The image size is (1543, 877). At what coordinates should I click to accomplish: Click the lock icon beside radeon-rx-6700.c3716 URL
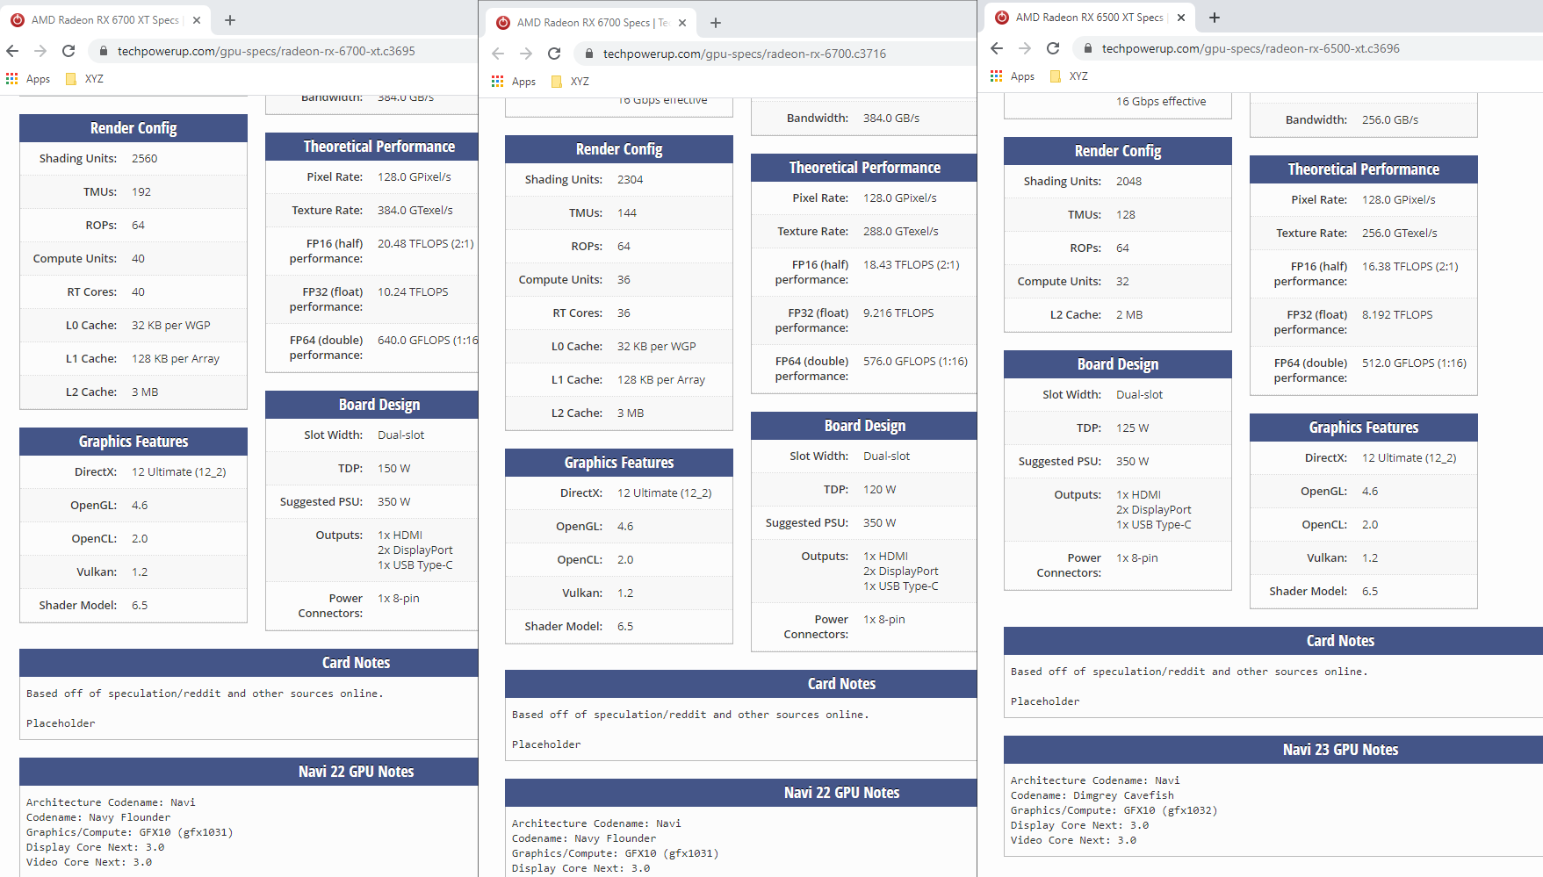589,54
